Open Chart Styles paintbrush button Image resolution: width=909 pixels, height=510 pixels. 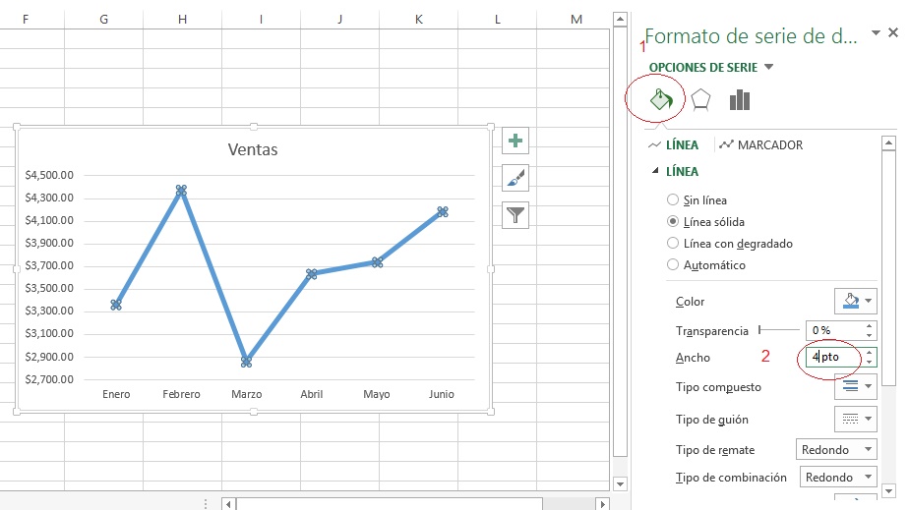tap(515, 178)
